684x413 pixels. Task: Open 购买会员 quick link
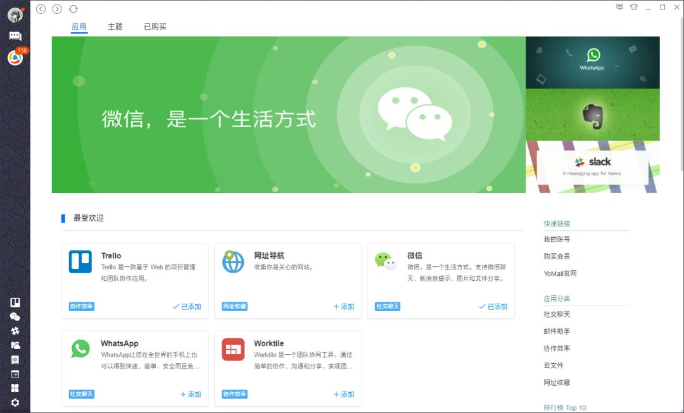[557, 256]
